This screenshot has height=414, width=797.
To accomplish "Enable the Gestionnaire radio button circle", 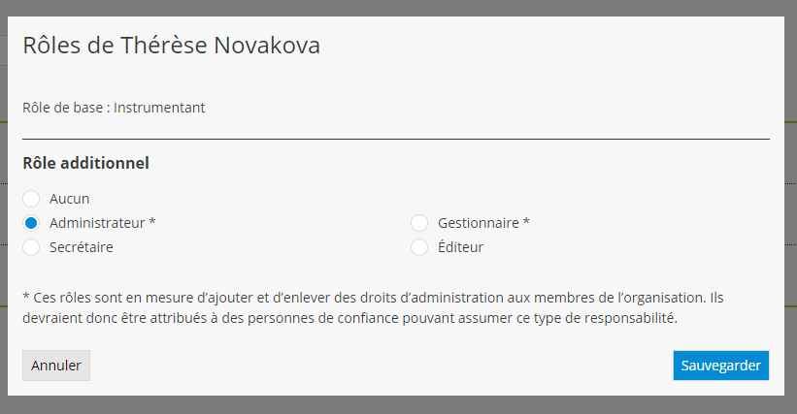I will tap(419, 223).
